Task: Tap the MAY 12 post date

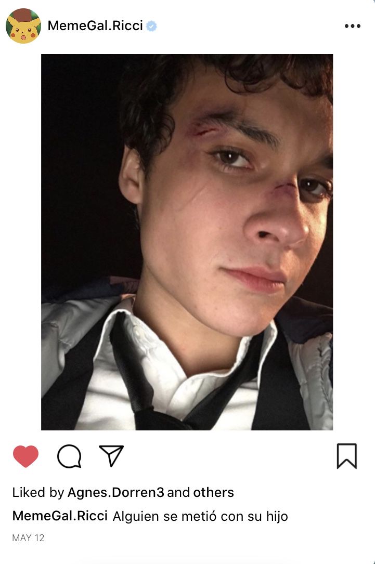Action: point(28,537)
